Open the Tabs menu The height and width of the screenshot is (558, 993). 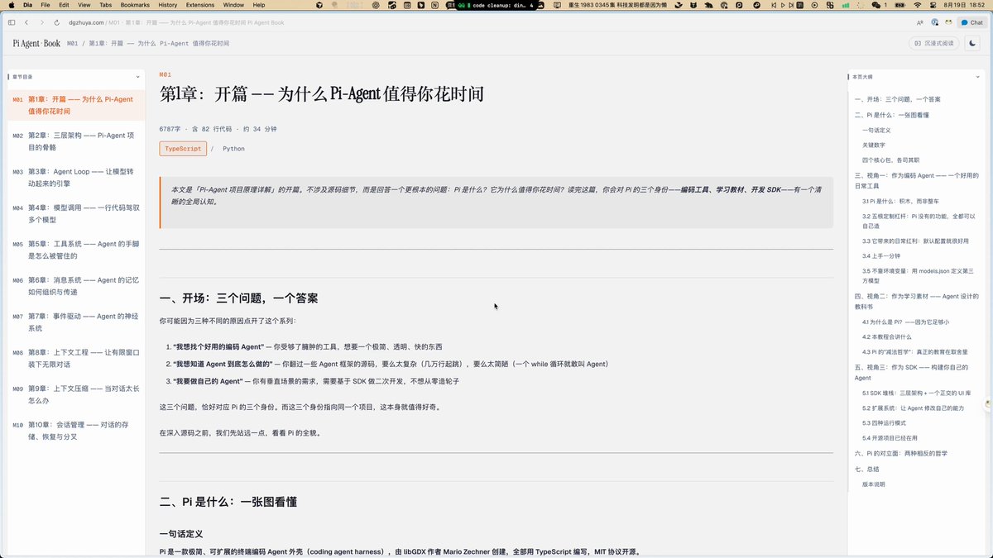105,5
